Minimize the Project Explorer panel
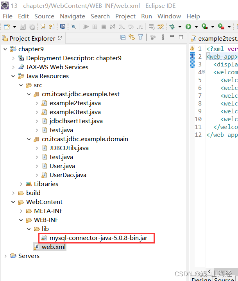The width and height of the screenshot is (238, 281). [x=172, y=36]
